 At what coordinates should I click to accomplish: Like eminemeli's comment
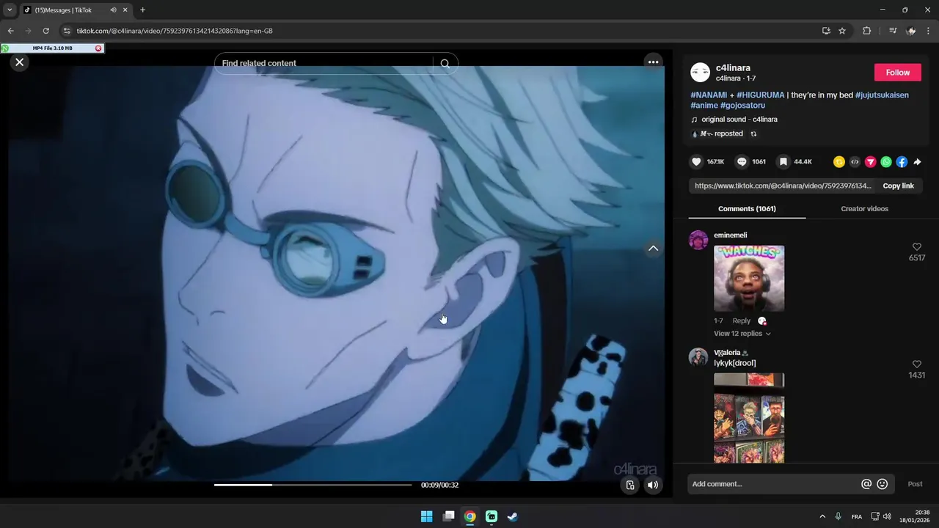click(x=916, y=247)
